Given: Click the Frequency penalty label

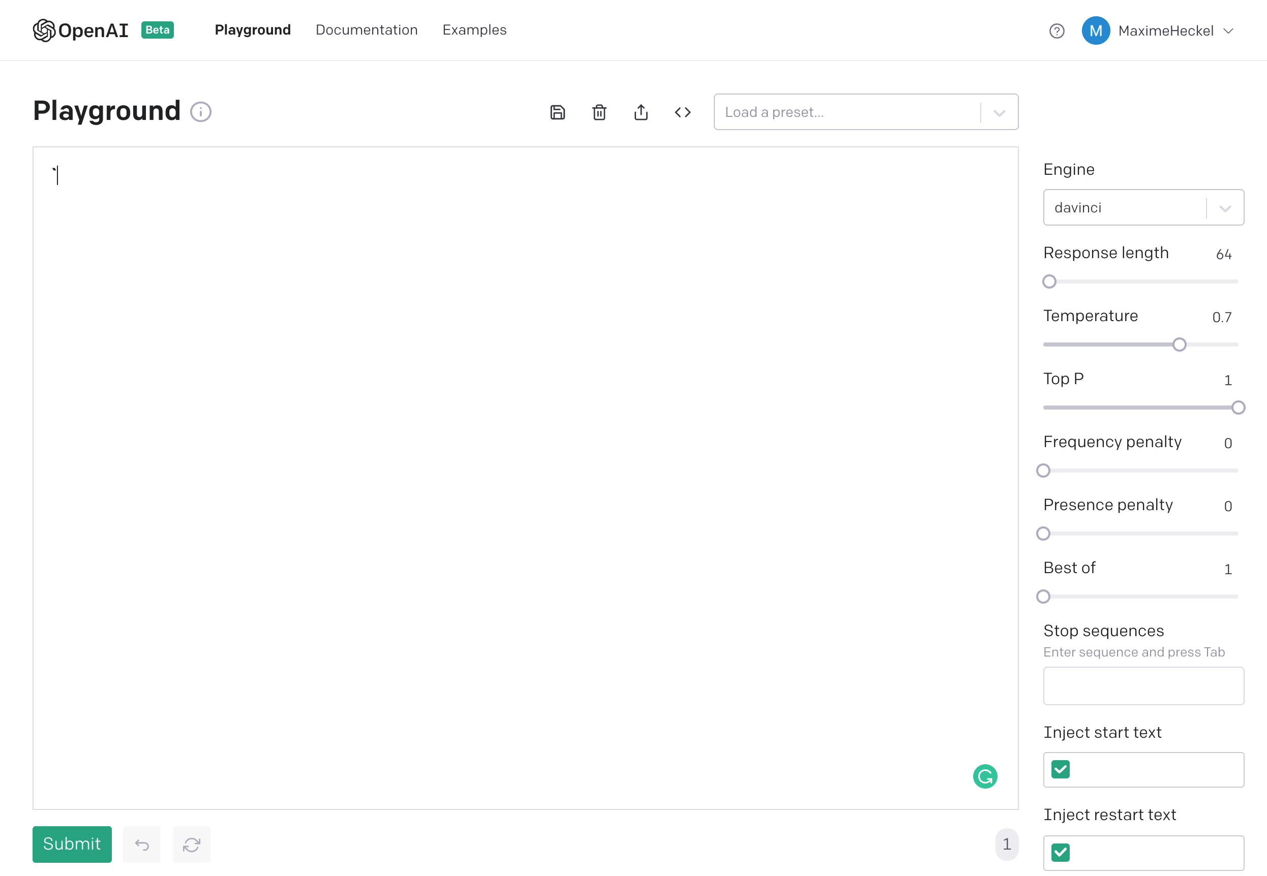Looking at the screenshot, I should tap(1112, 442).
